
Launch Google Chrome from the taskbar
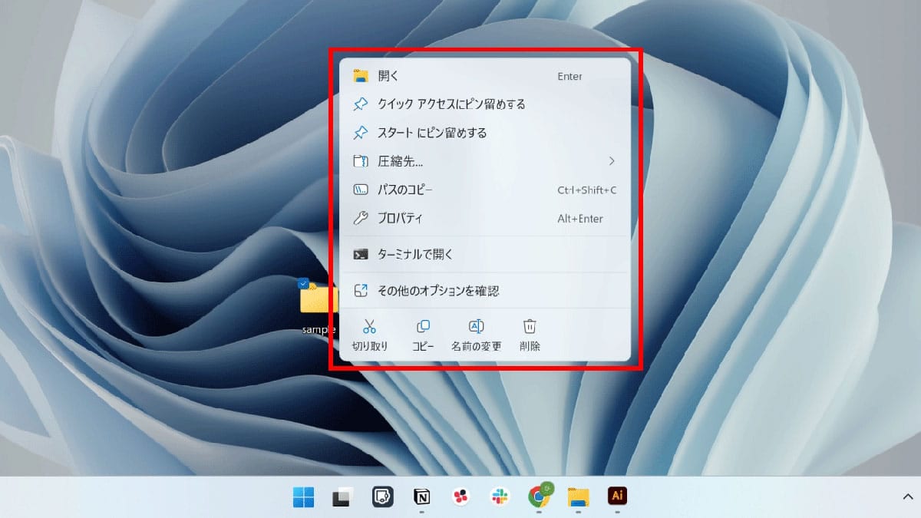tap(540, 497)
